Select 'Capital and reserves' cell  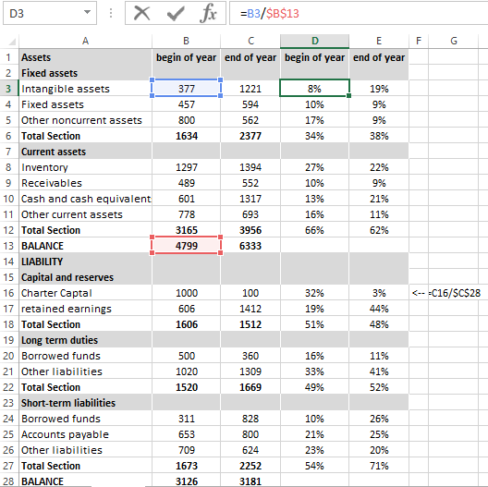click(86, 277)
